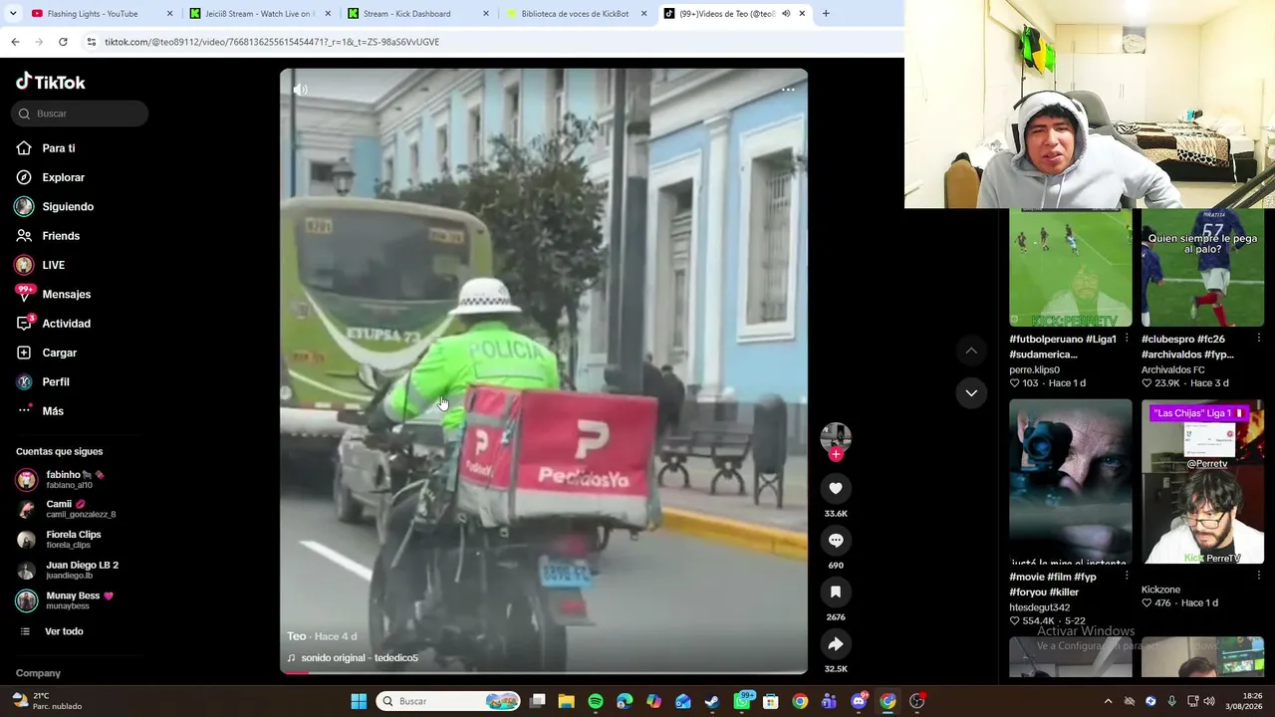Share the video with the arrow icon
This screenshot has height=717, width=1275.
click(x=836, y=643)
